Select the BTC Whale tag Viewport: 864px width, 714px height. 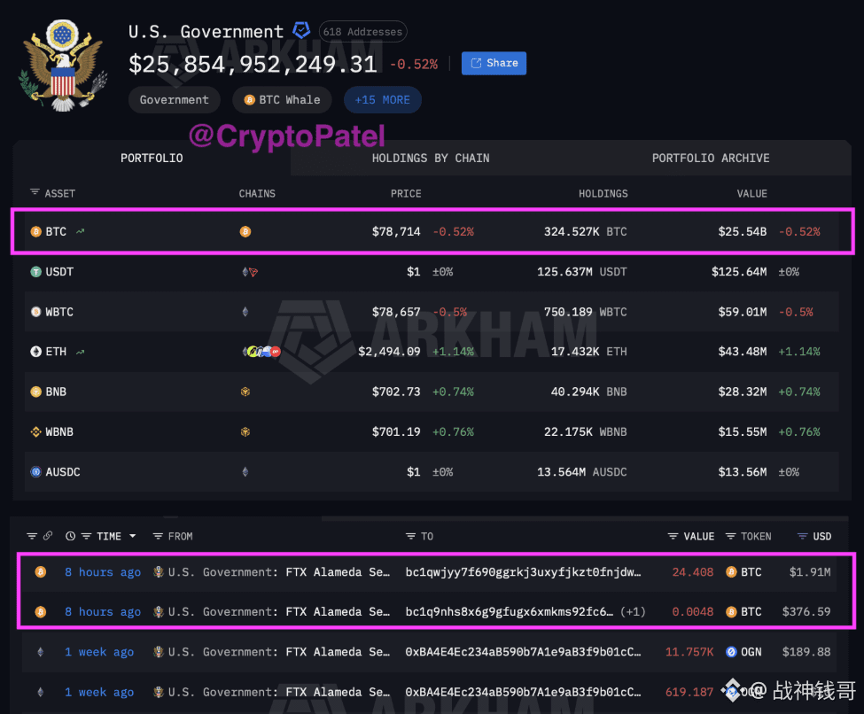(282, 100)
